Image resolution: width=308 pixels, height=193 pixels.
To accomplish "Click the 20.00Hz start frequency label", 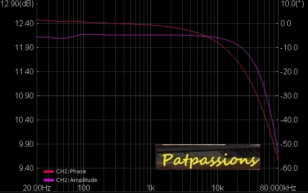I will pos(37,187).
